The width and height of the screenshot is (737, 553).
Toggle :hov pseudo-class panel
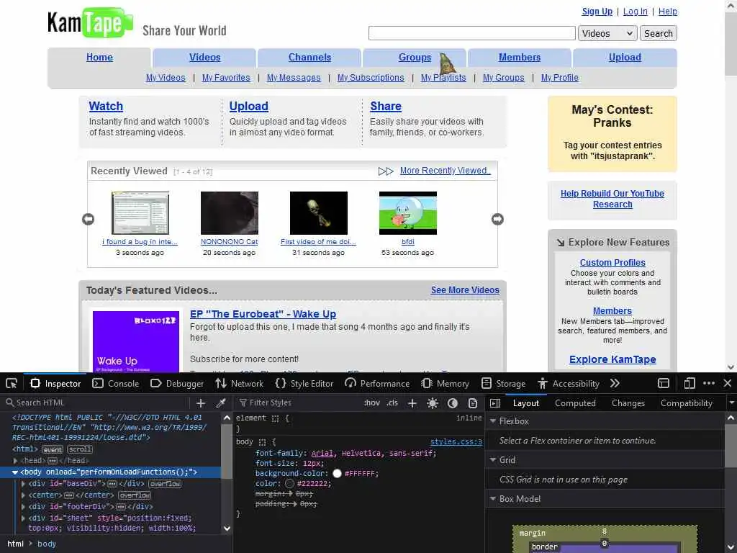click(372, 403)
